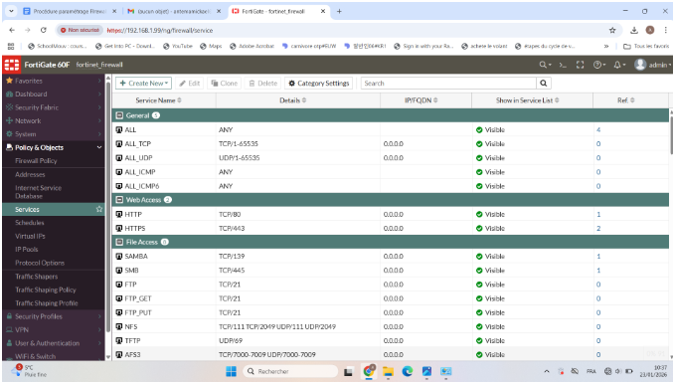Viewport: 673px width, 385px height.
Task: Select the NFS service row name
Action: pos(131,326)
